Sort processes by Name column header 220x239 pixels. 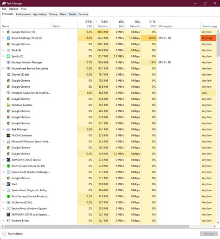point(26,24)
